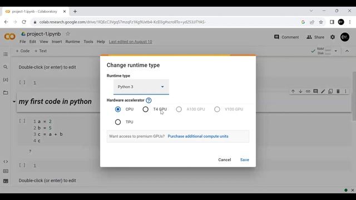This screenshot has width=356, height=200.
Task: Open the Runtime menu
Action: coord(73,42)
